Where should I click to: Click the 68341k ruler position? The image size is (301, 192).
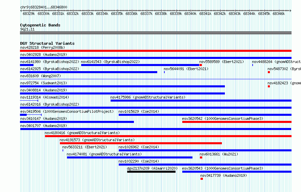pos(205,14)
